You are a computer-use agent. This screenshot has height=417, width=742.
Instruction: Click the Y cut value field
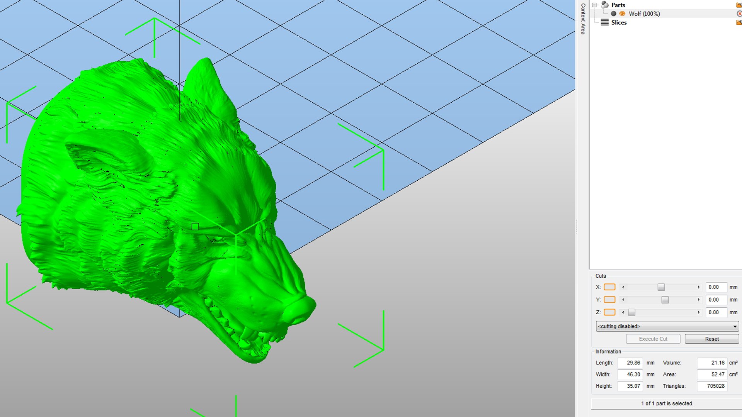coord(716,300)
